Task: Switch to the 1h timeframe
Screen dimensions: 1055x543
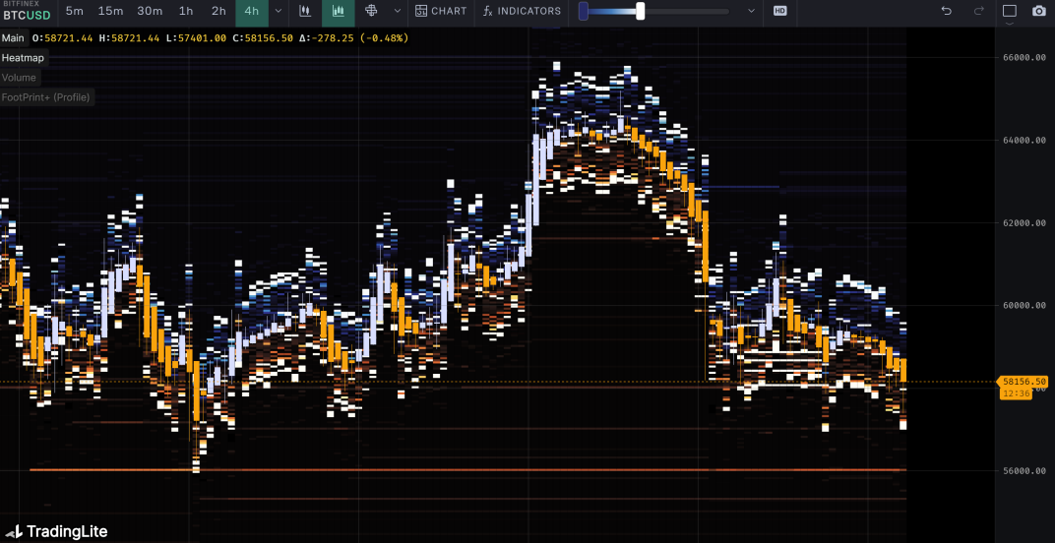Action: point(186,11)
